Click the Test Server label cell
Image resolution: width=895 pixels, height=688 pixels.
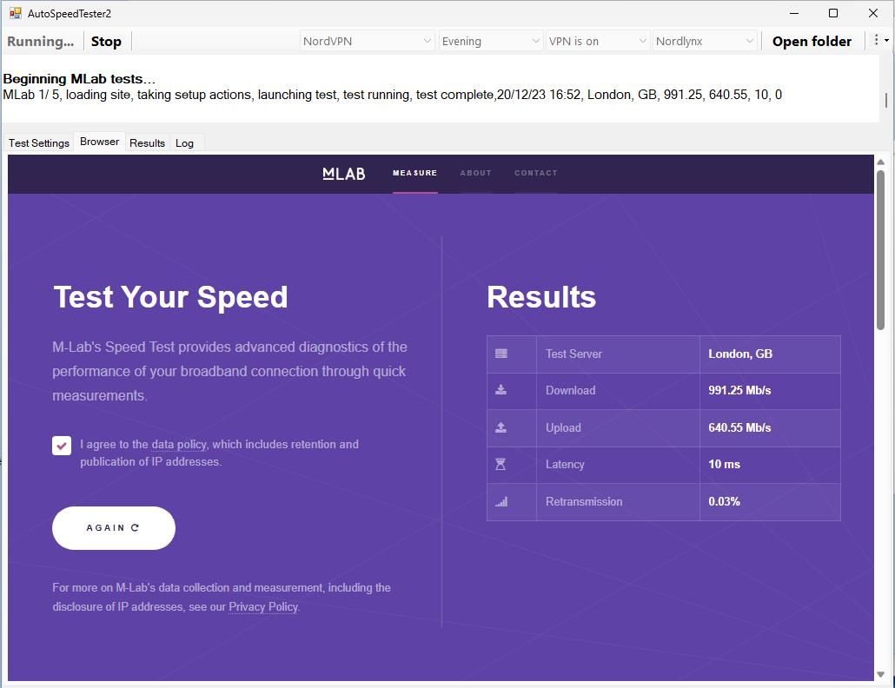(618, 354)
